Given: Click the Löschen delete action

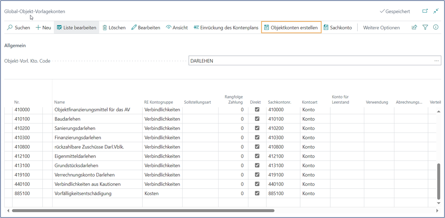Looking at the screenshot, I should [x=114, y=27].
